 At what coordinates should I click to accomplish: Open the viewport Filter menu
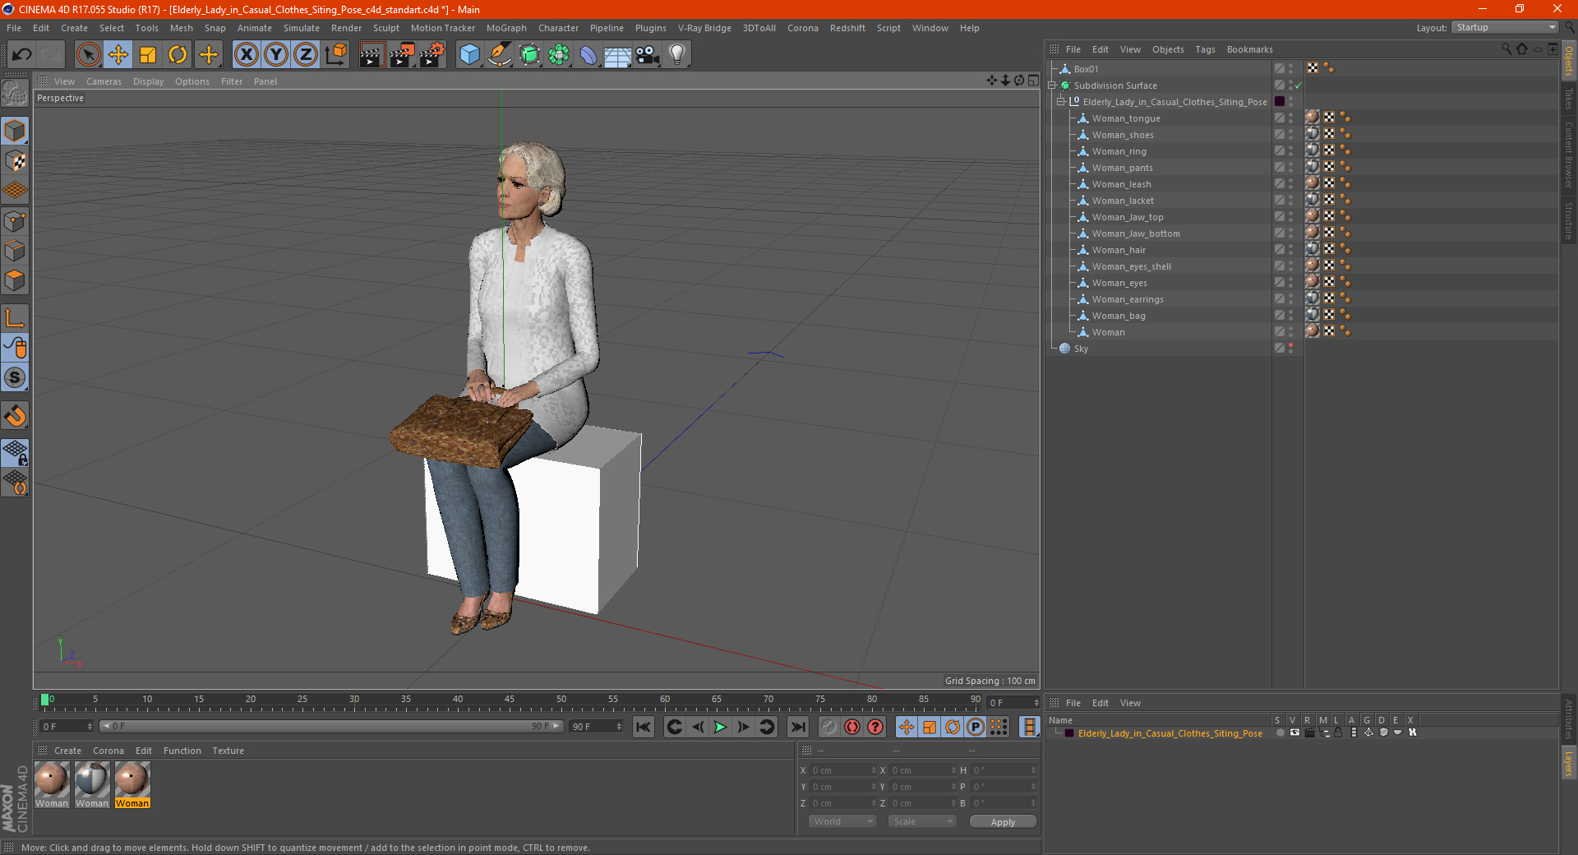pyautogui.click(x=232, y=81)
